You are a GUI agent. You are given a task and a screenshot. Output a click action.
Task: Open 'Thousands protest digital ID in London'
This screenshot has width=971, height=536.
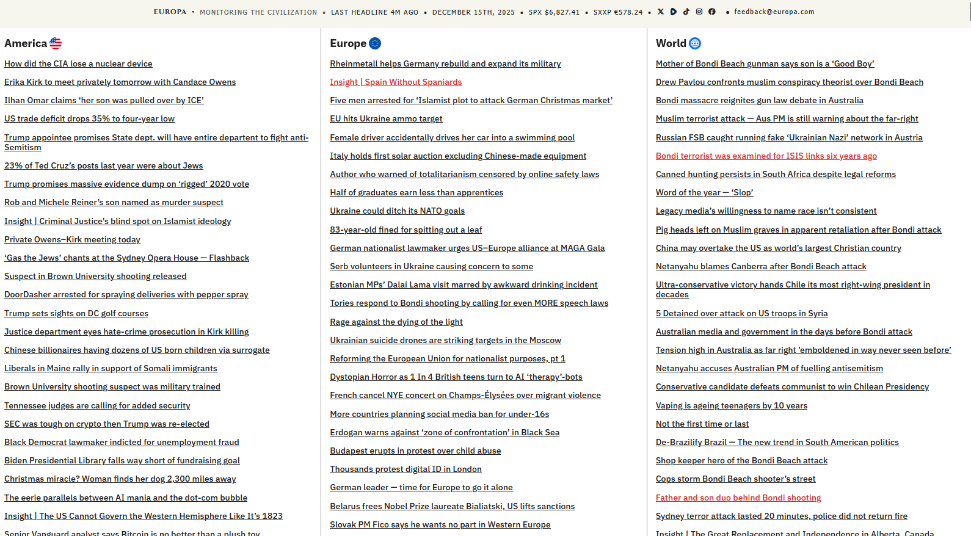coord(405,469)
